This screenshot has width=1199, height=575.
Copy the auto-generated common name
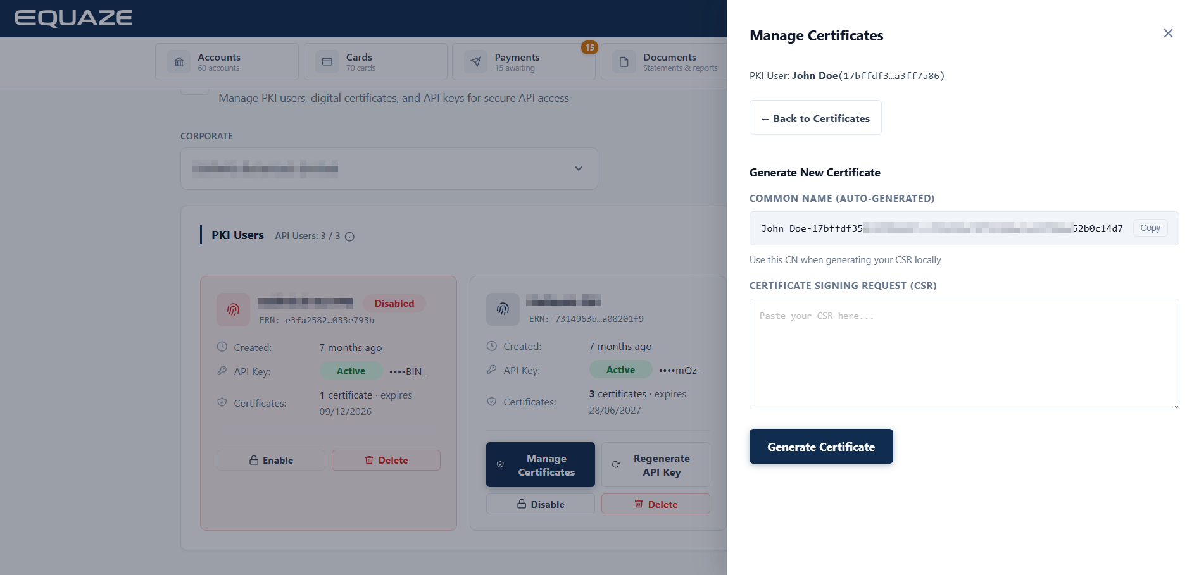[x=1150, y=228]
